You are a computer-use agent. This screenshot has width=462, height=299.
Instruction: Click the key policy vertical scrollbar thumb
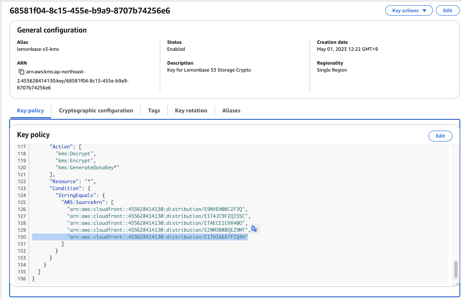tap(456, 269)
